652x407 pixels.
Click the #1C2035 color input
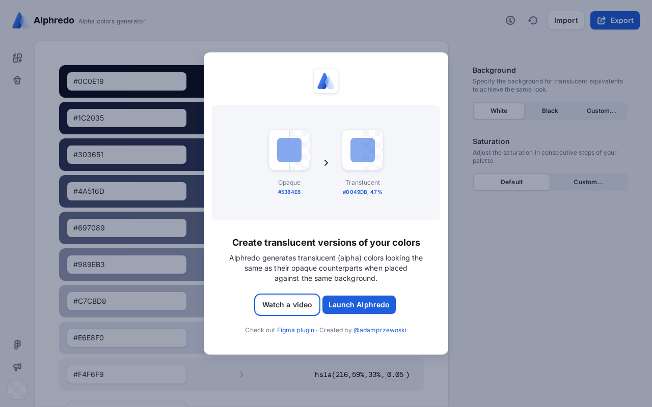pos(127,118)
